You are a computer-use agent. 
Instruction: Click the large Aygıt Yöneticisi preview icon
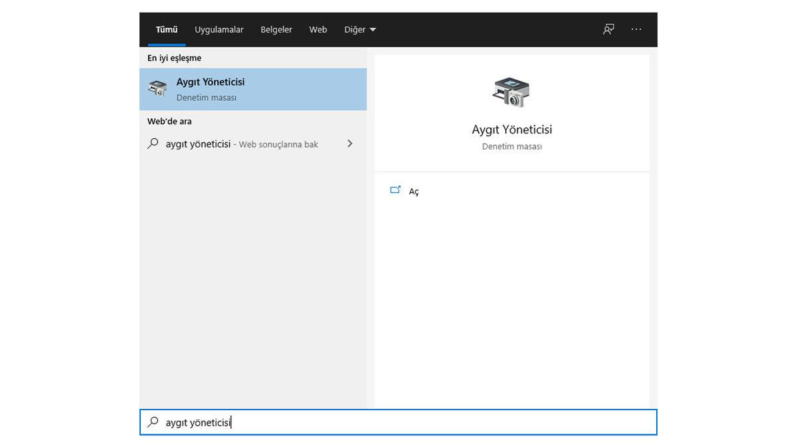[x=511, y=92]
